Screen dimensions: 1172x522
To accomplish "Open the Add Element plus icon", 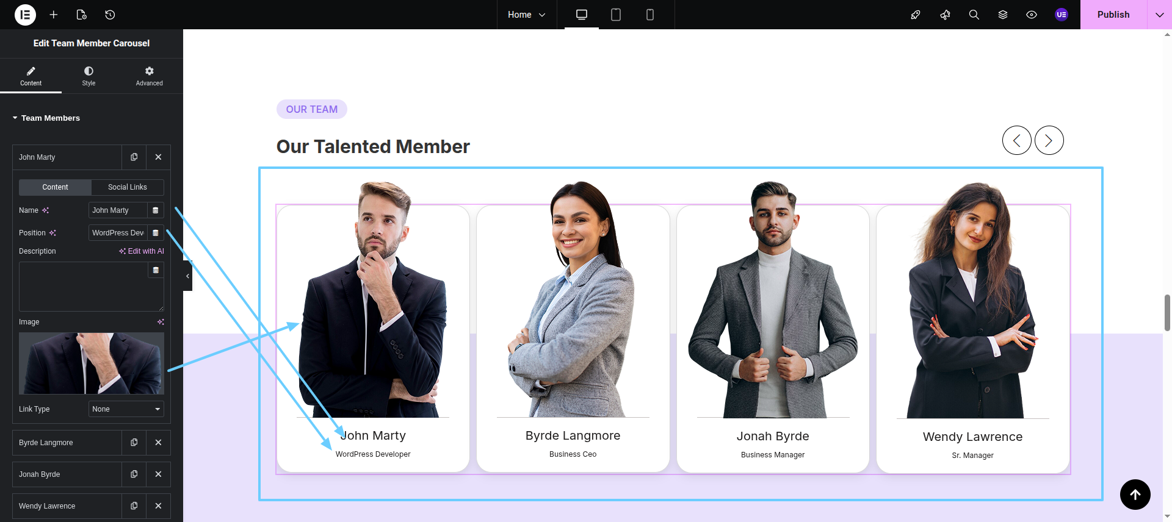I will (54, 15).
